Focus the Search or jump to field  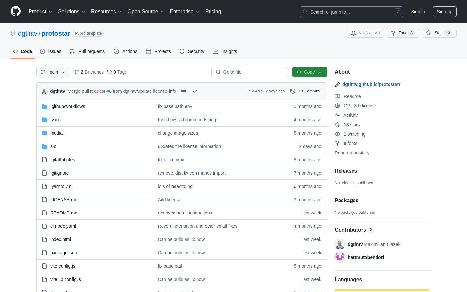tap(352, 12)
